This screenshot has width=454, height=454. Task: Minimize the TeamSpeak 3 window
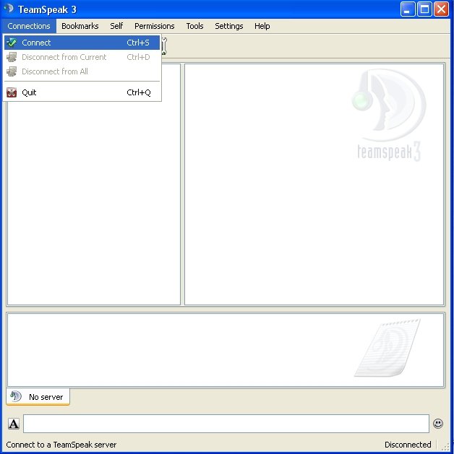[408, 9]
